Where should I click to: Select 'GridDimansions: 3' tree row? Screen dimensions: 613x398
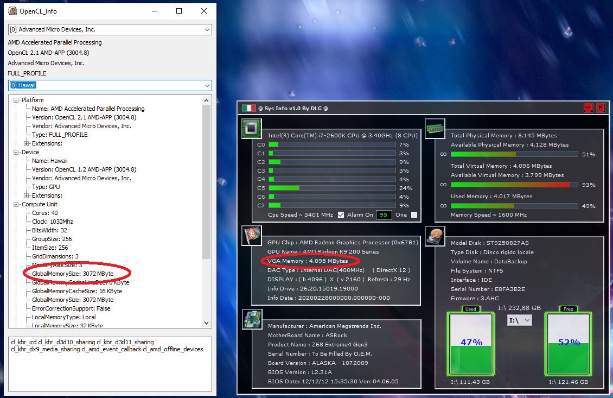(x=55, y=256)
